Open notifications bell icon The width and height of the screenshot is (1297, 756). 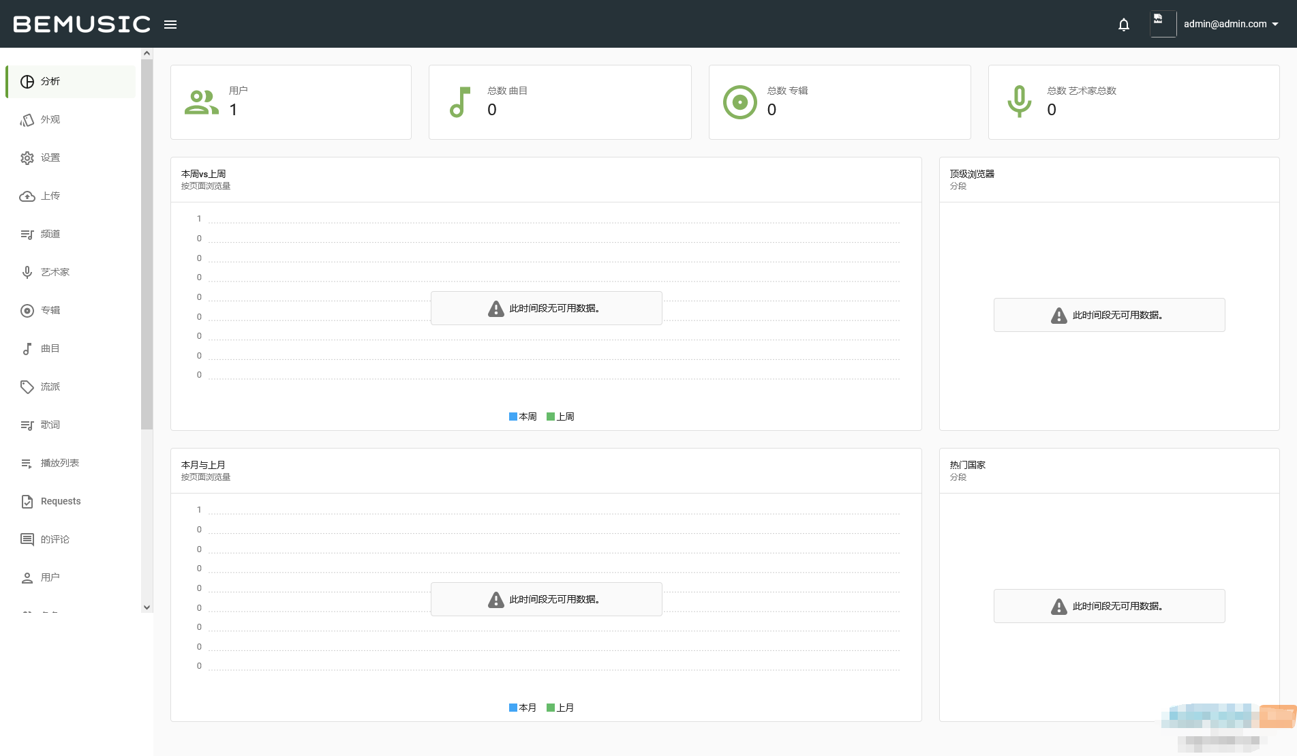[1124, 25]
